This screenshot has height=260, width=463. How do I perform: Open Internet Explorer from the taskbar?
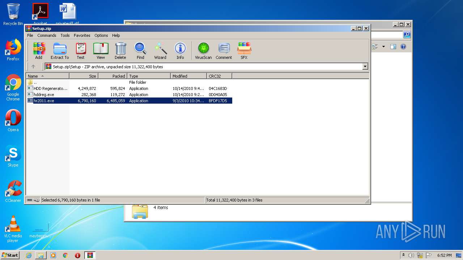pyautogui.click(x=29, y=255)
